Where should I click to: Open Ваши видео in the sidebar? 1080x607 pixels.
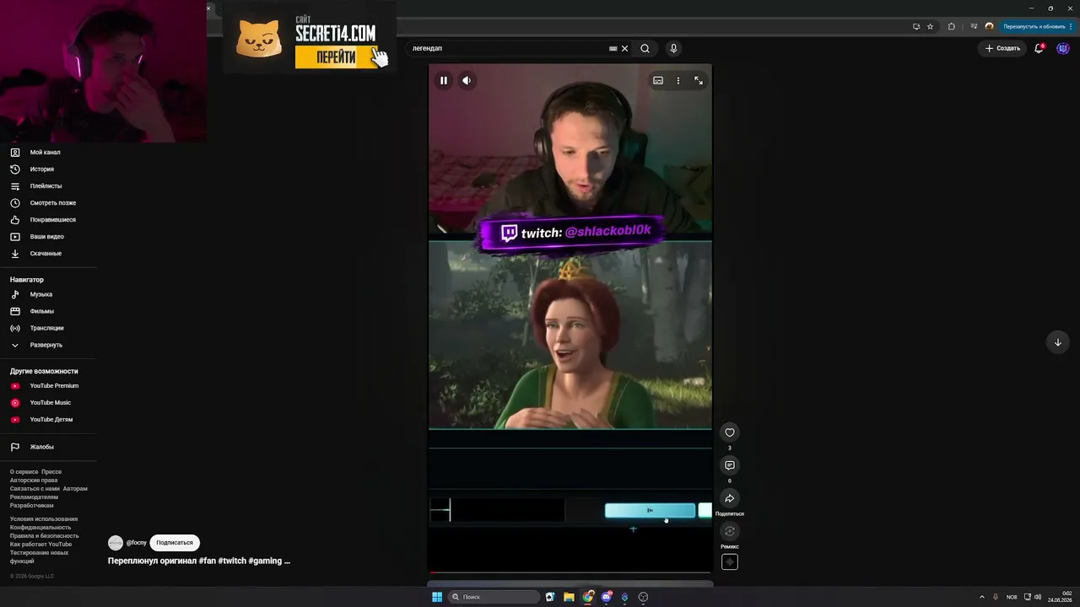coord(49,237)
